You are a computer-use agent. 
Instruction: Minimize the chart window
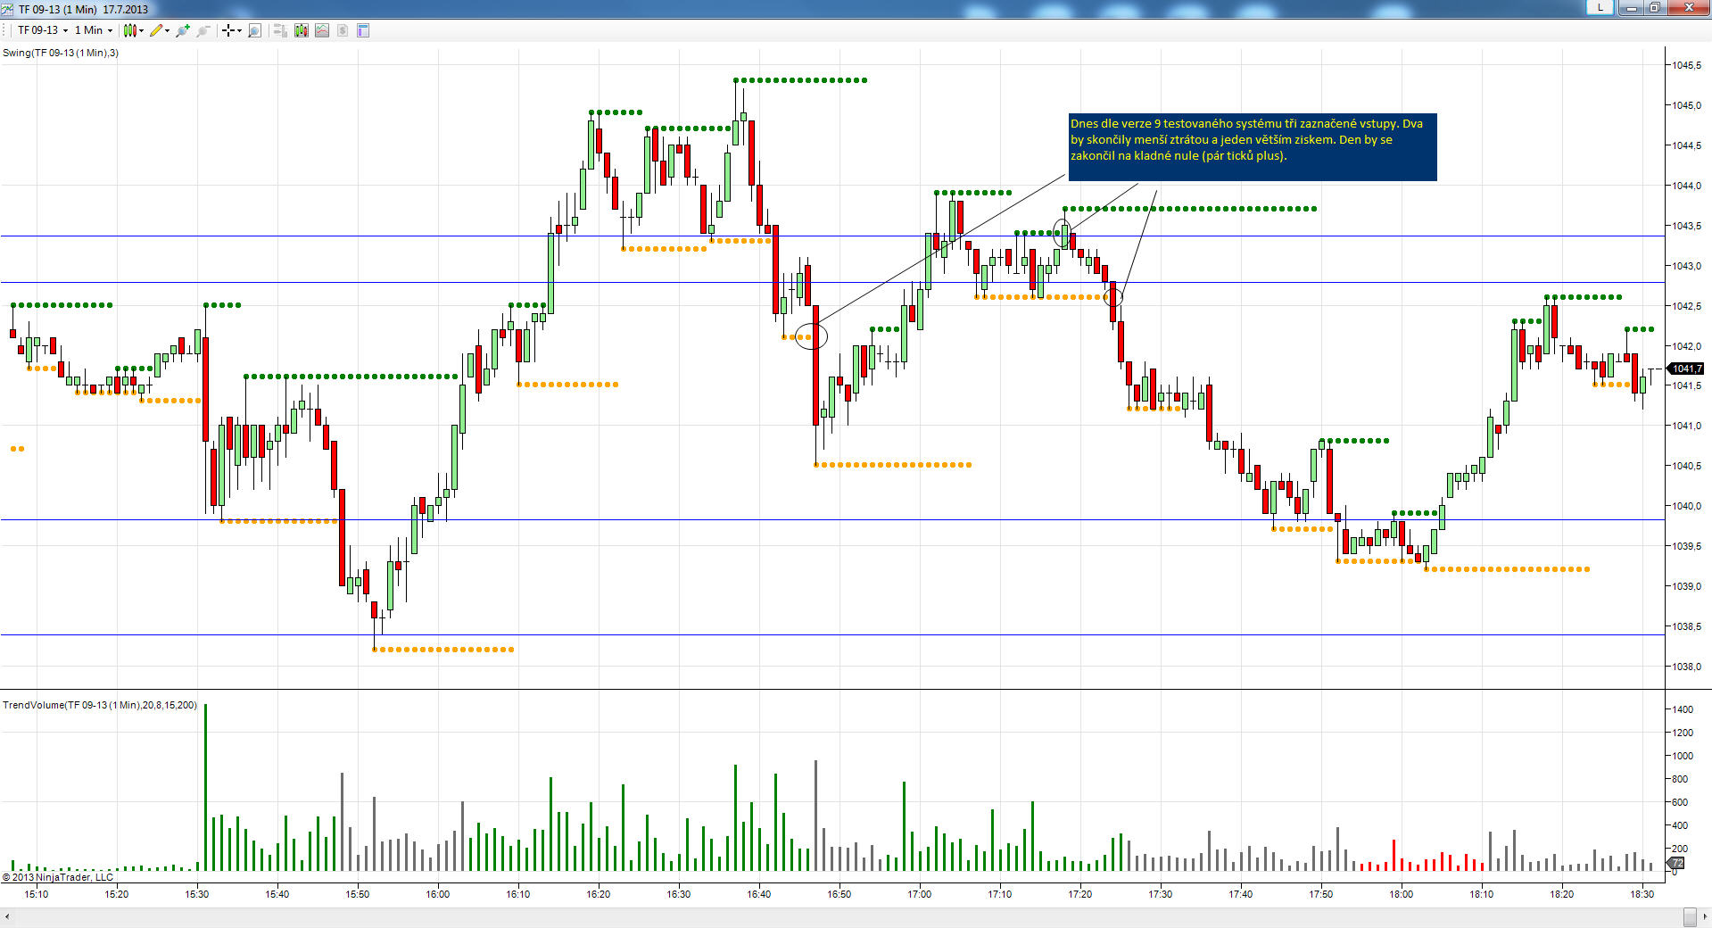pyautogui.click(x=1633, y=8)
